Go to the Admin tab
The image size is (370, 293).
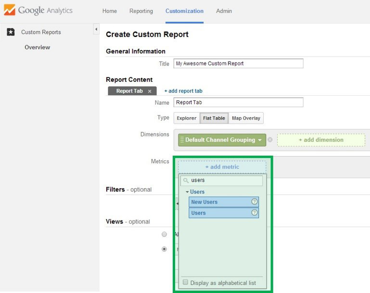[224, 11]
